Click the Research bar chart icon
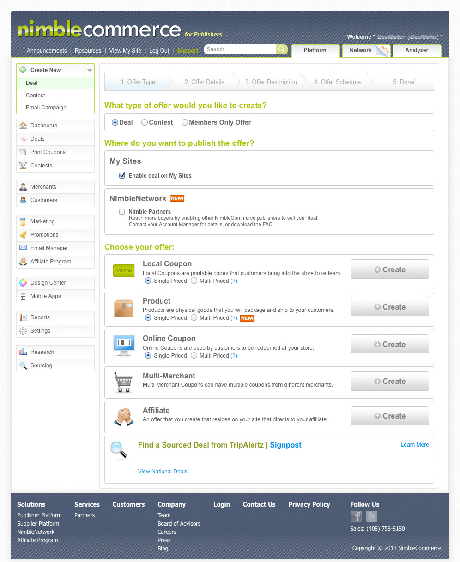 23,352
